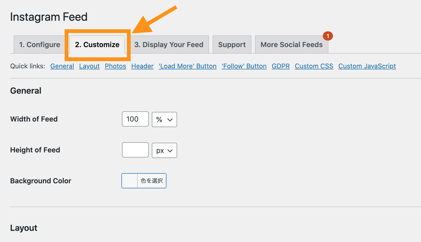Image resolution: width=421 pixels, height=242 pixels.
Task: Click the empty Height of Feed field
Action: [135, 150]
